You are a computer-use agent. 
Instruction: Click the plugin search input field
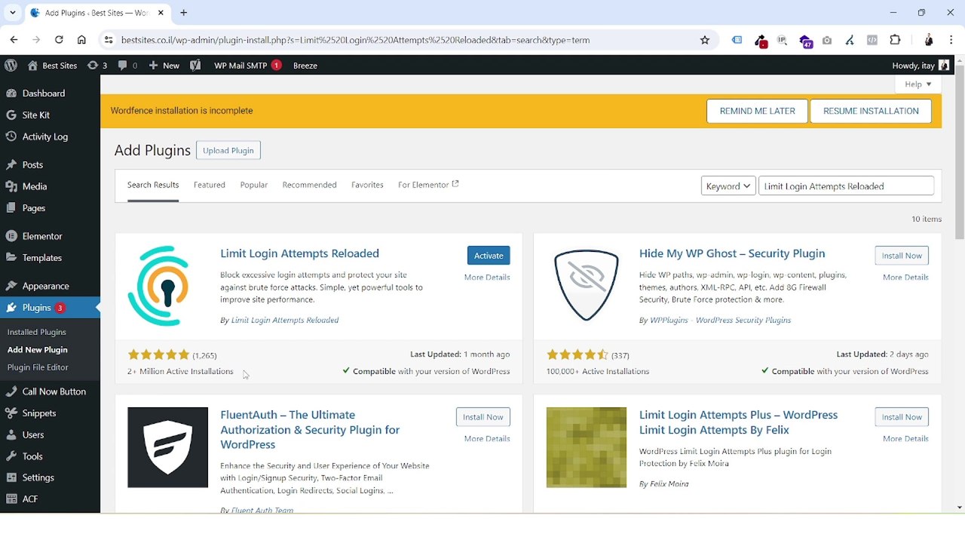click(x=846, y=186)
